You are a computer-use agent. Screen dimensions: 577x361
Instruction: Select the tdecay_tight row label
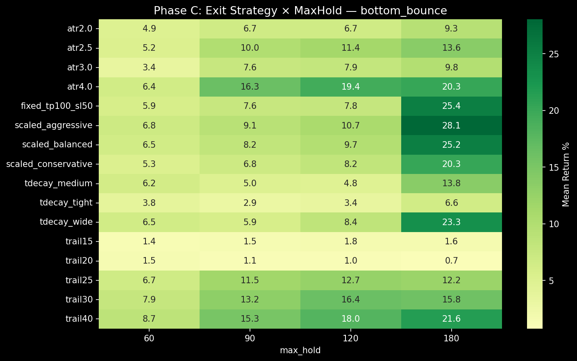(66, 203)
